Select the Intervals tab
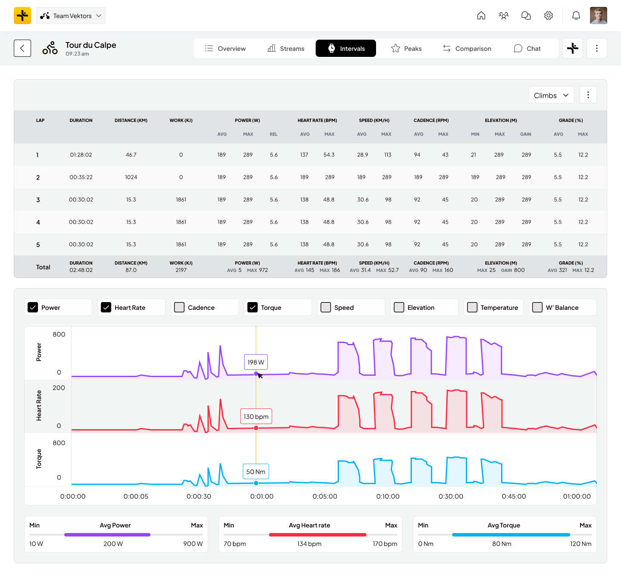The image size is (621, 577). [x=346, y=48]
